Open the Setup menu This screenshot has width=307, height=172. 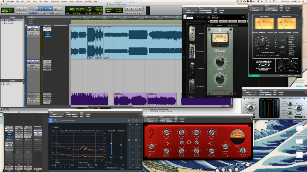pos(72,1)
